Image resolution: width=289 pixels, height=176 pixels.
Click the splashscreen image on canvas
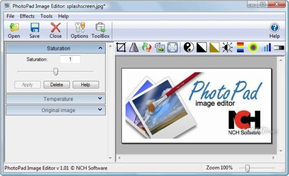196,106
